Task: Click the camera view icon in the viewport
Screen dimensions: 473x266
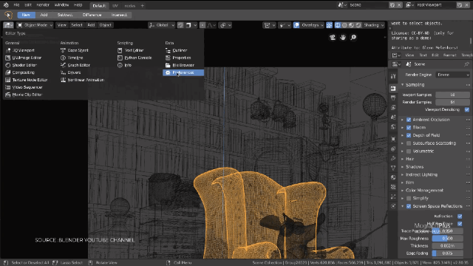Action: coord(333,37)
